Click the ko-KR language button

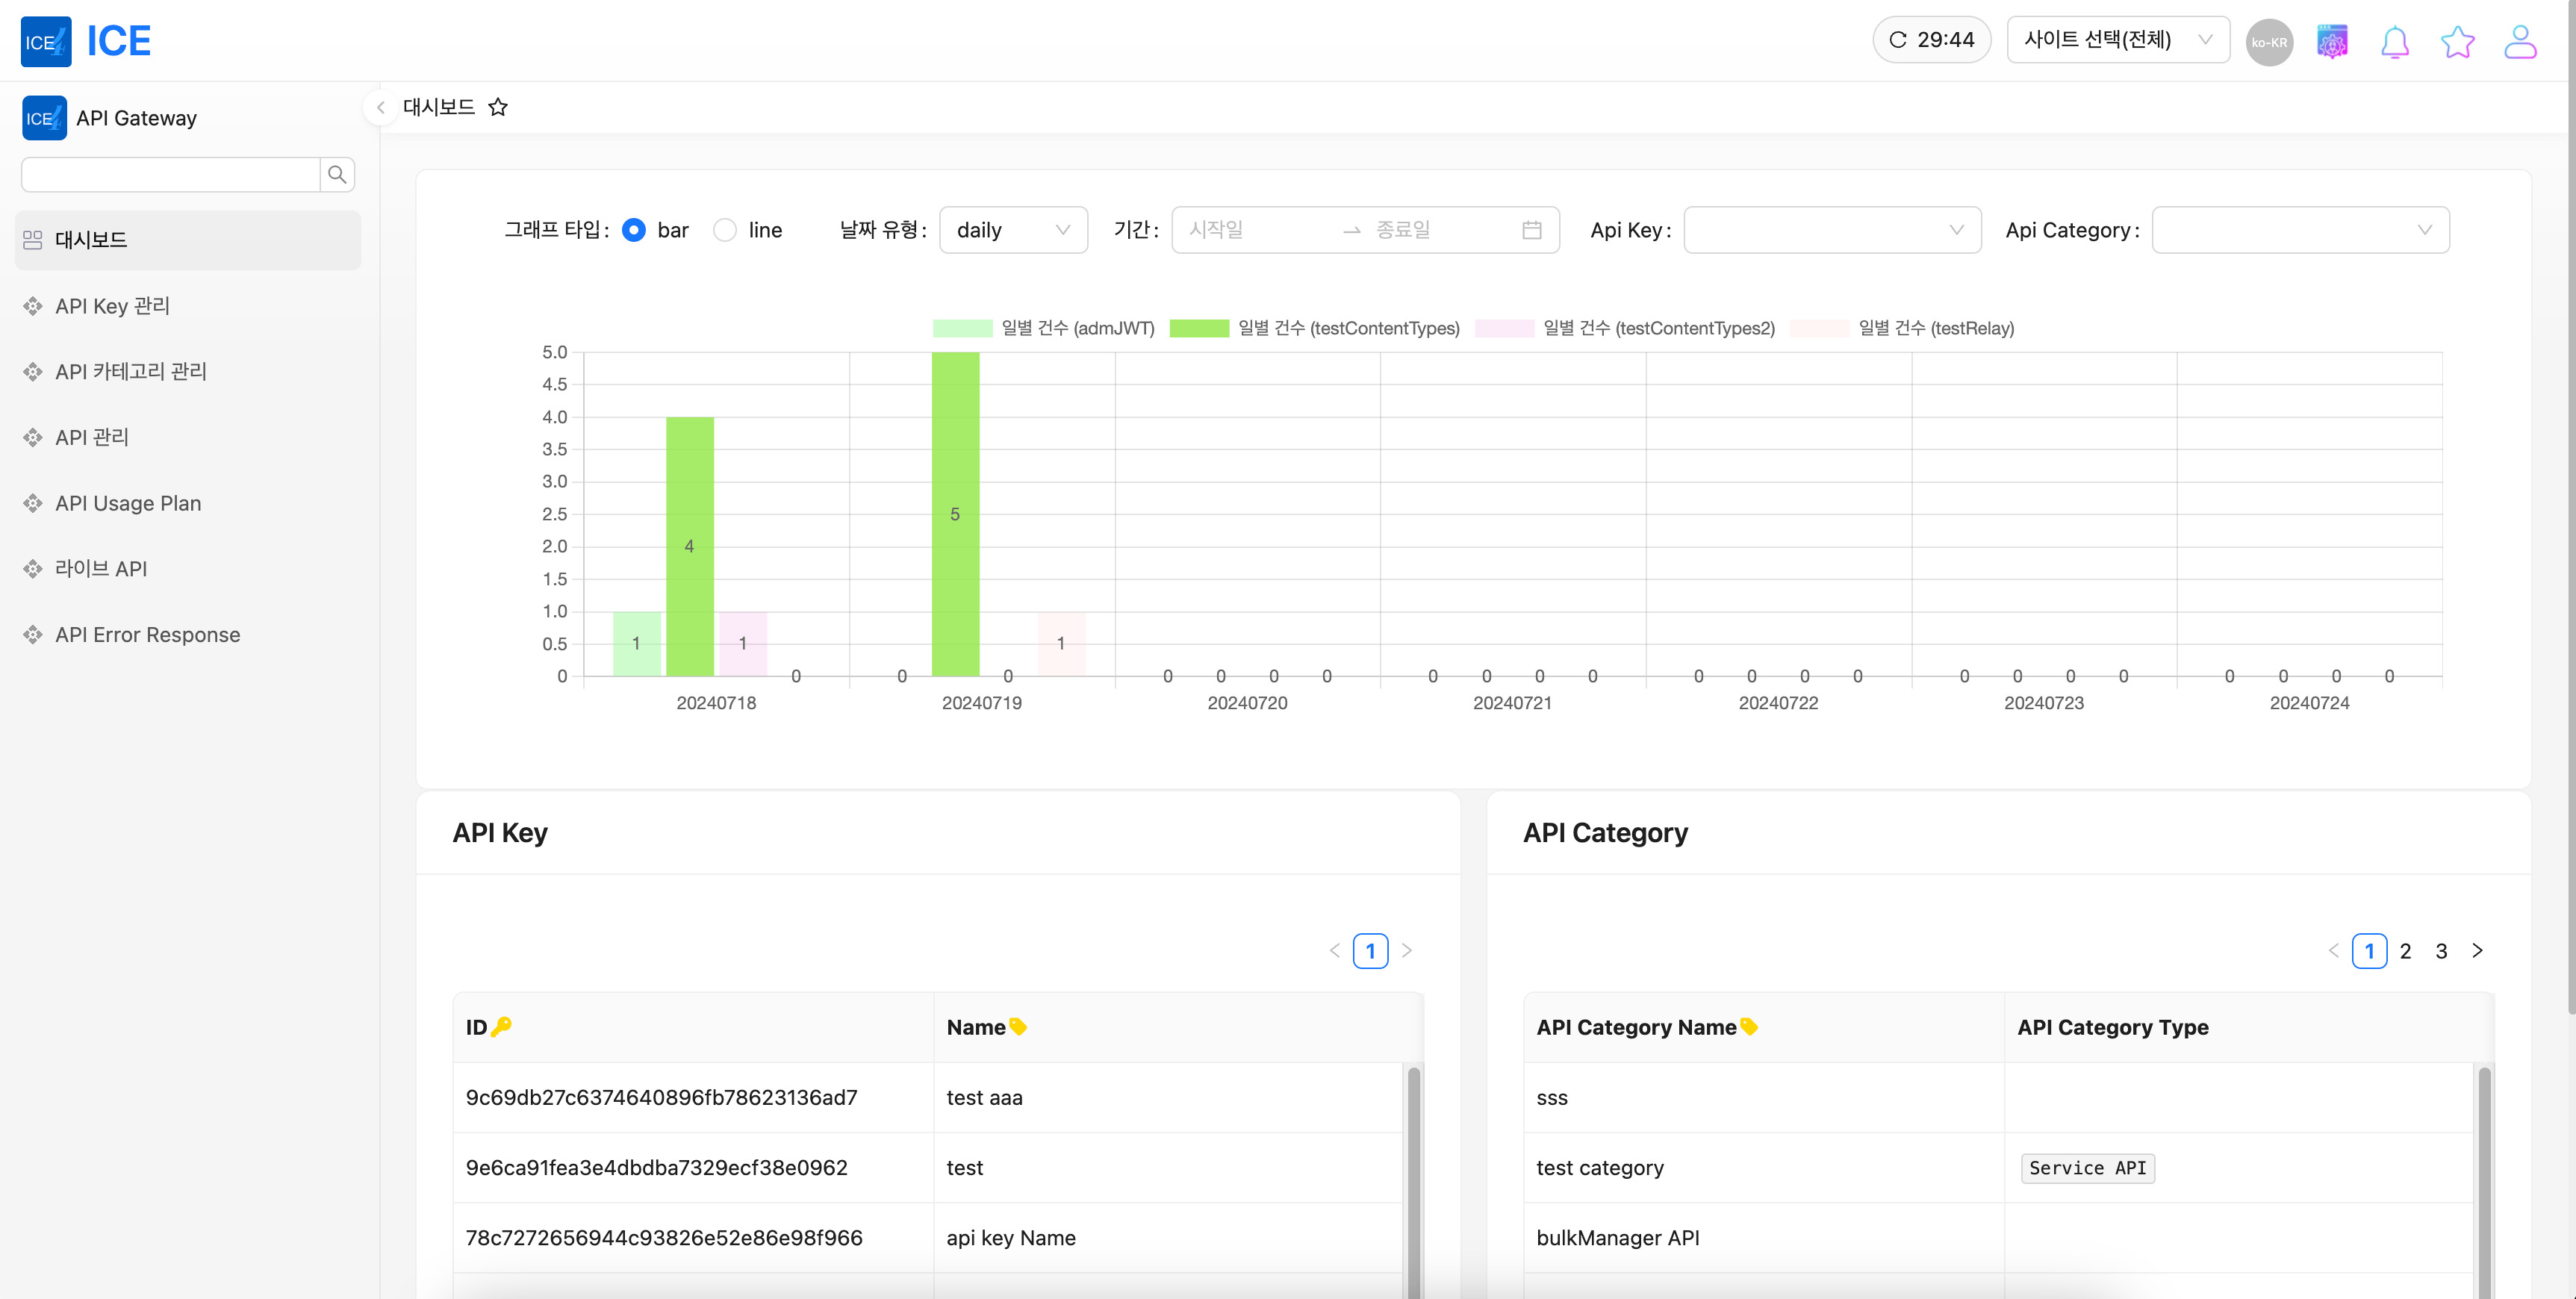click(x=2269, y=41)
